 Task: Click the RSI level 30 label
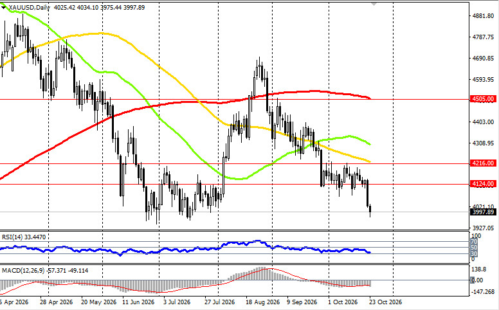click(x=474, y=253)
